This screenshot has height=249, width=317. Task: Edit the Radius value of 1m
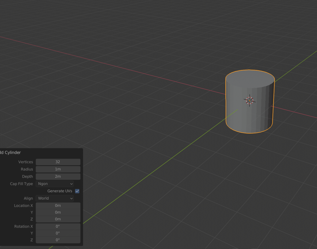point(58,169)
